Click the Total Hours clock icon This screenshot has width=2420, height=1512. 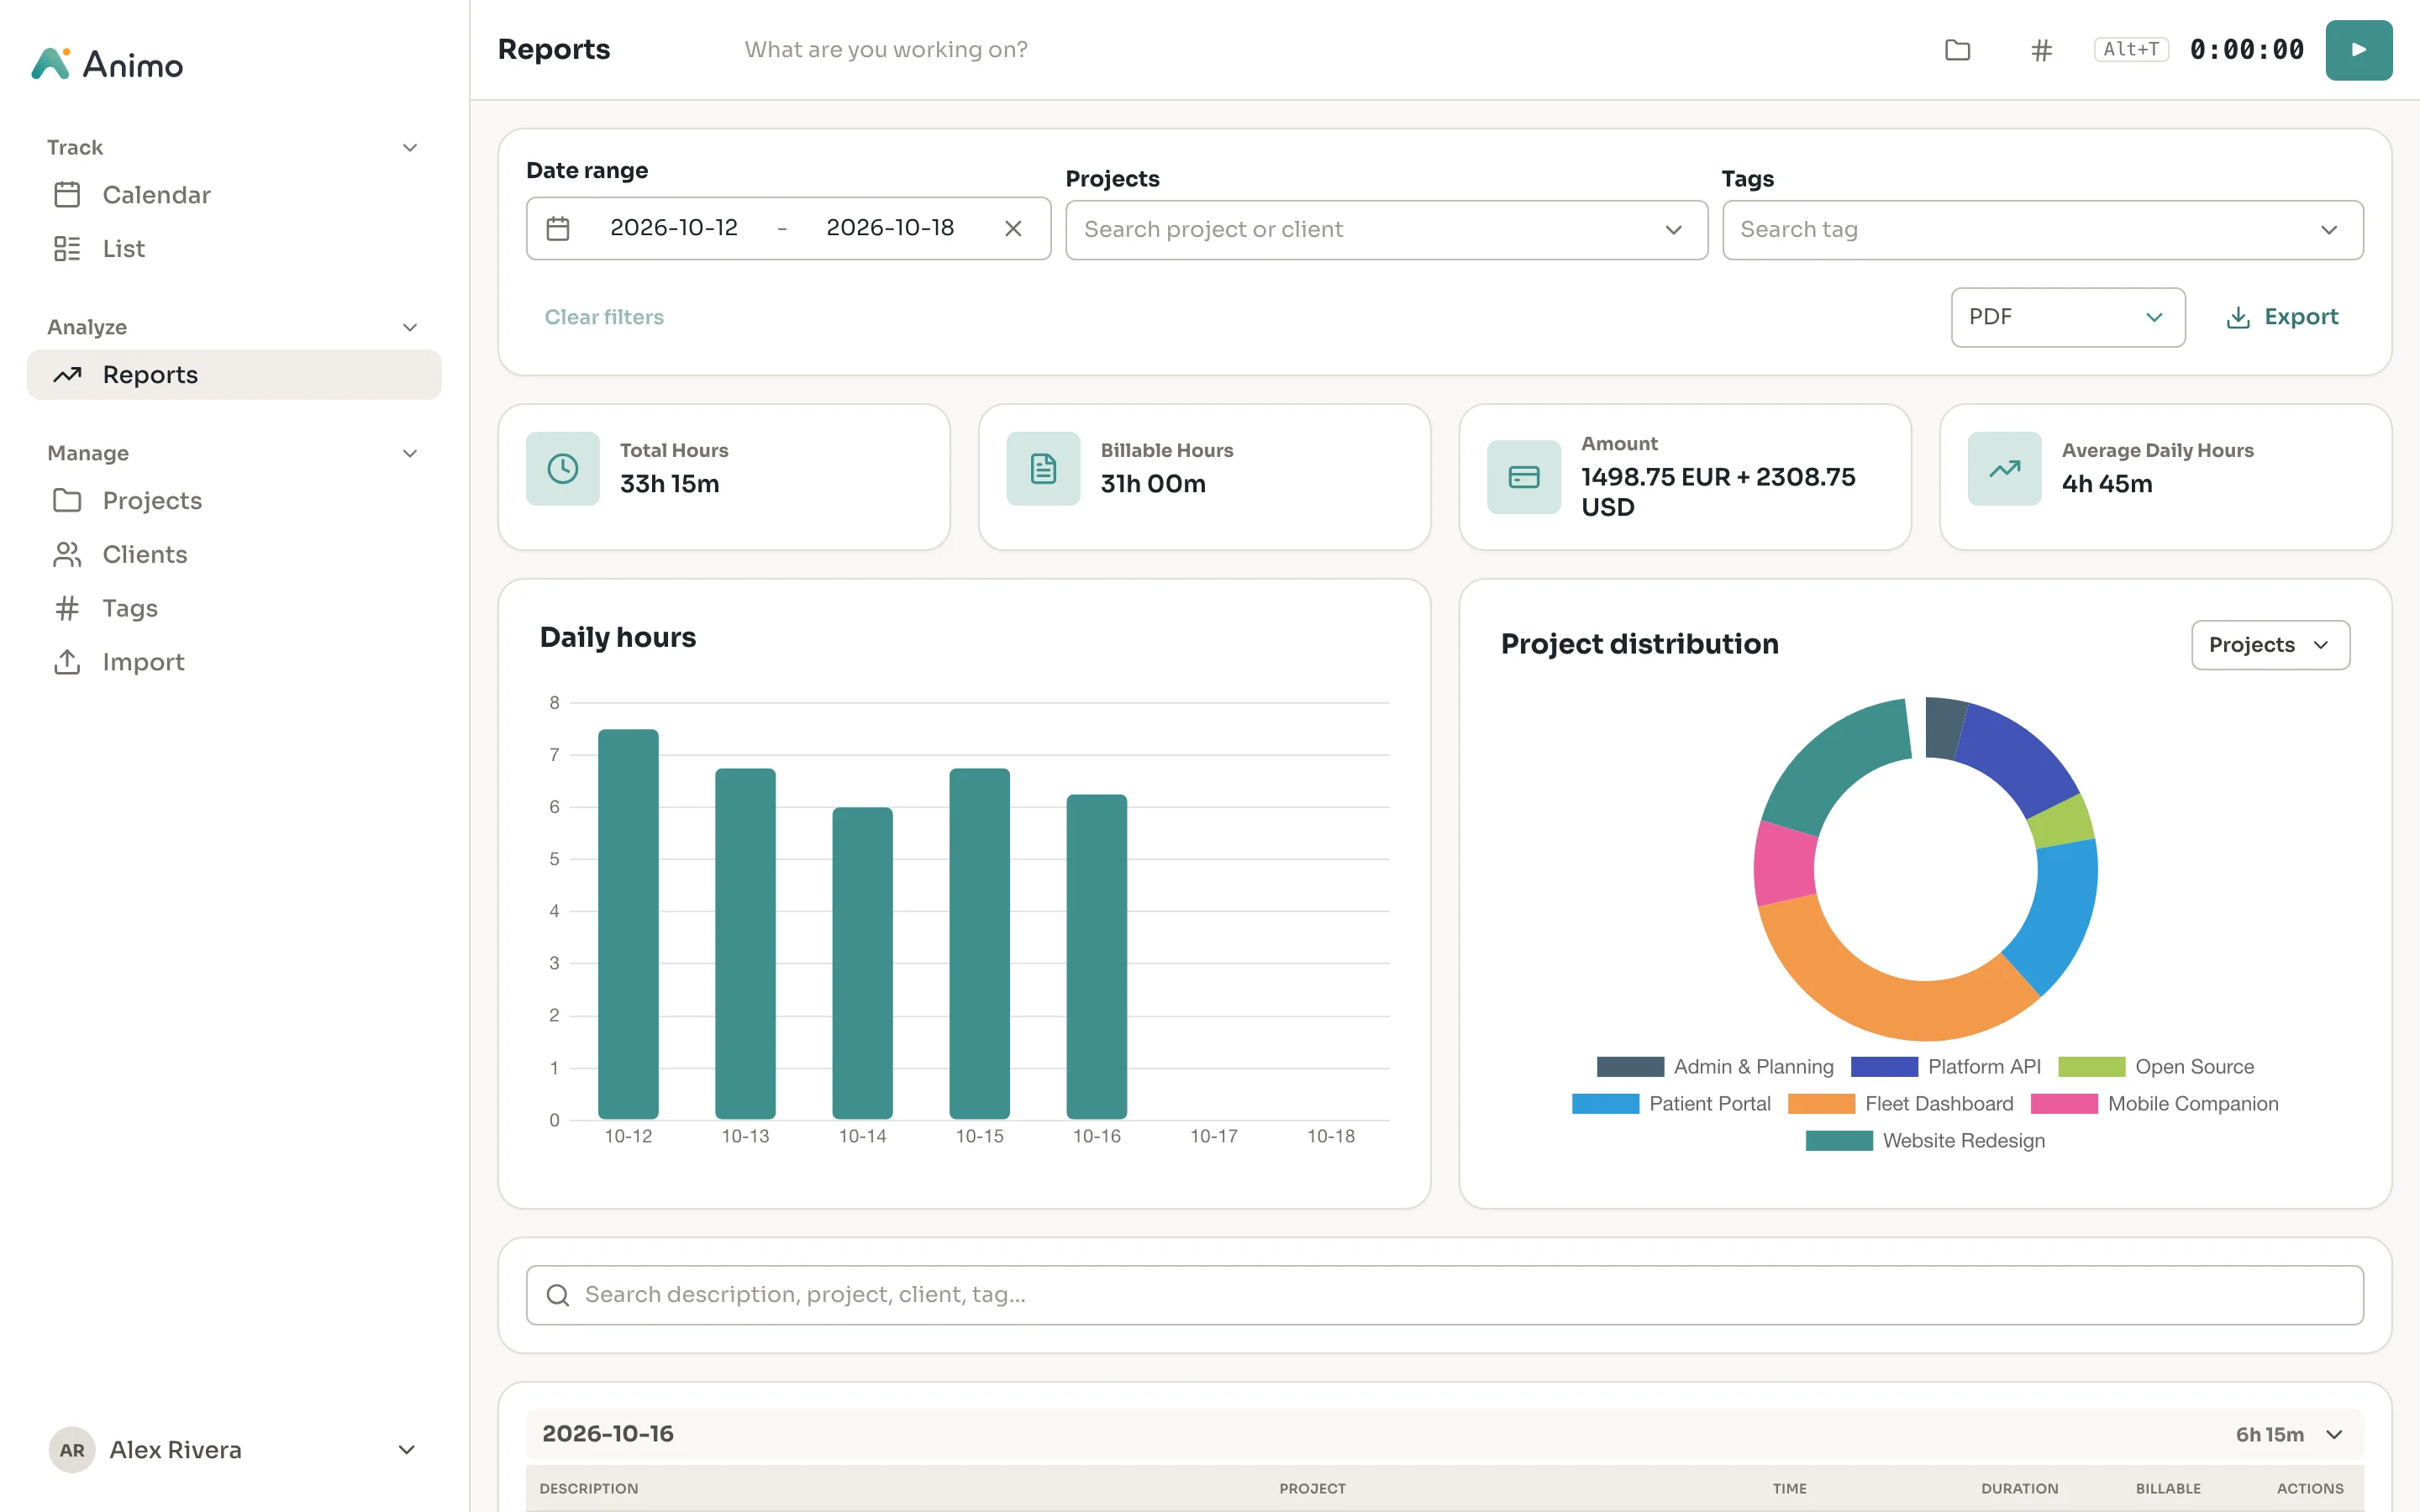click(x=563, y=469)
